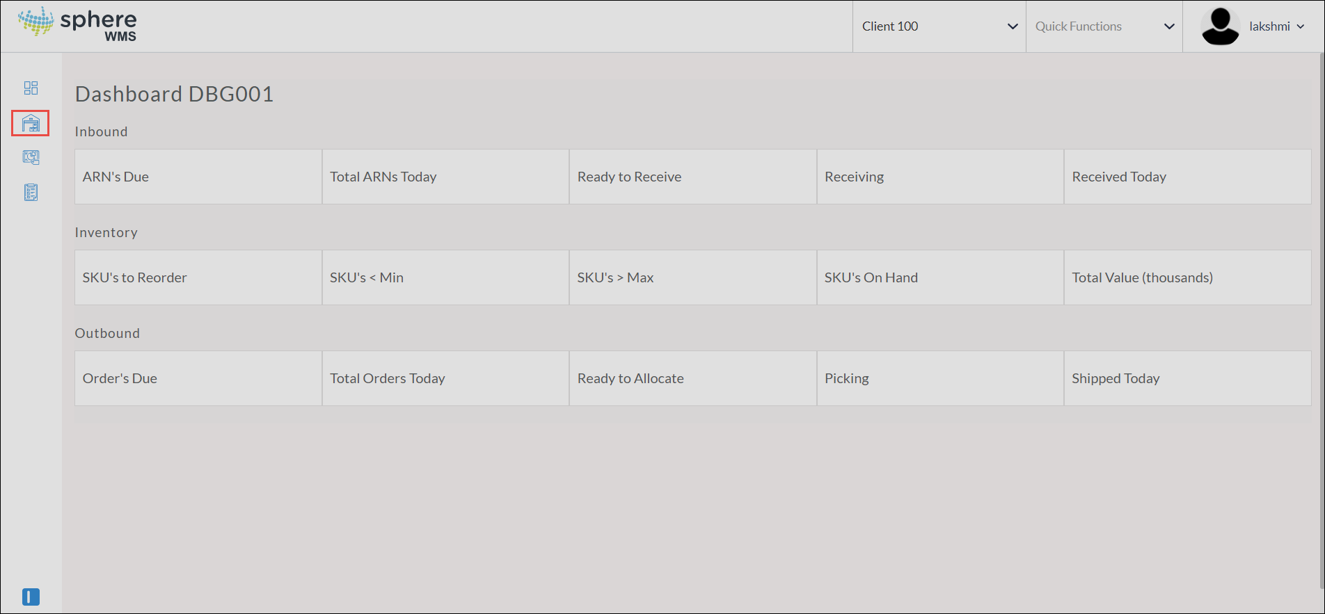Open the Quick Functions dropdown
Image resolution: width=1325 pixels, height=614 pixels.
[x=1104, y=26]
